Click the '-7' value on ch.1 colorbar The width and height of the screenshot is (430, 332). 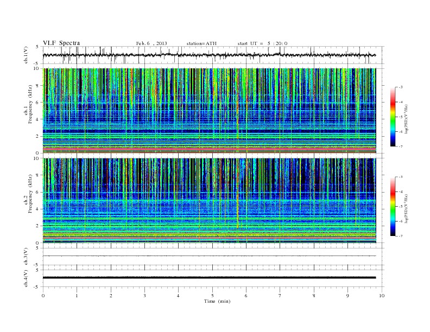[401, 146]
